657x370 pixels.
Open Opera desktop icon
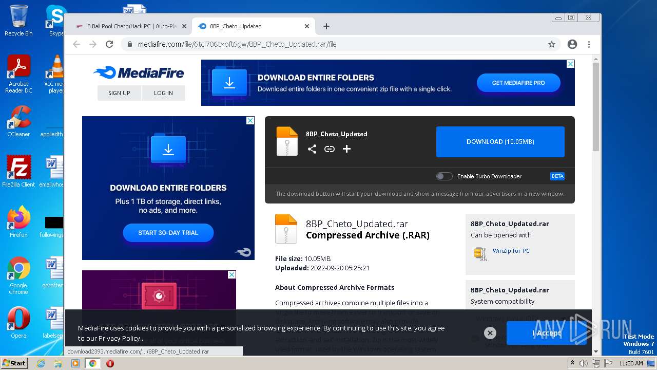point(18,323)
